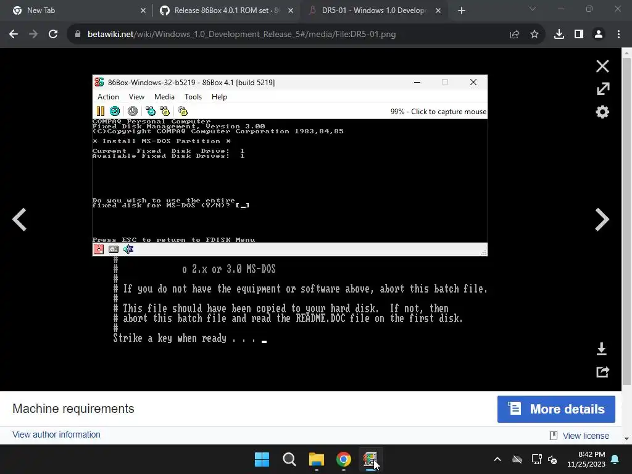Open the 86Box Action menu

click(x=108, y=97)
